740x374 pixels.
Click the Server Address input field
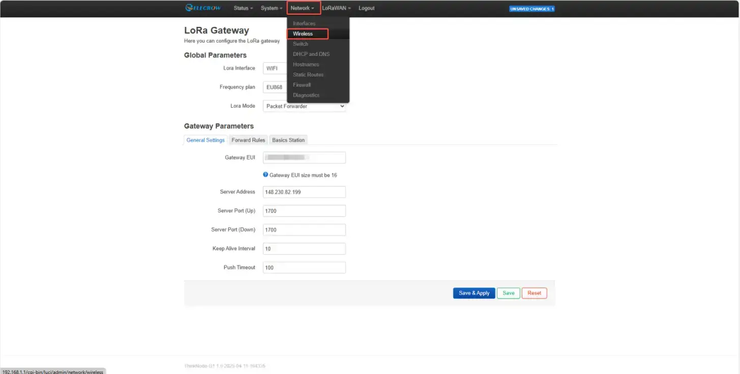pyautogui.click(x=304, y=192)
